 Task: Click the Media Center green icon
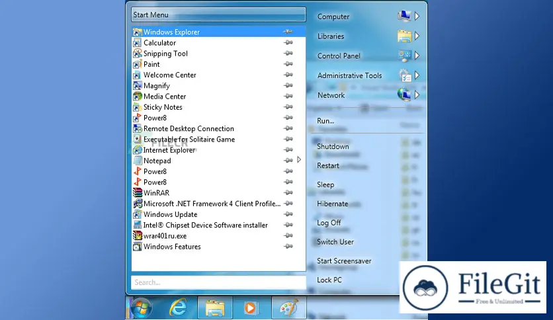[x=137, y=97]
